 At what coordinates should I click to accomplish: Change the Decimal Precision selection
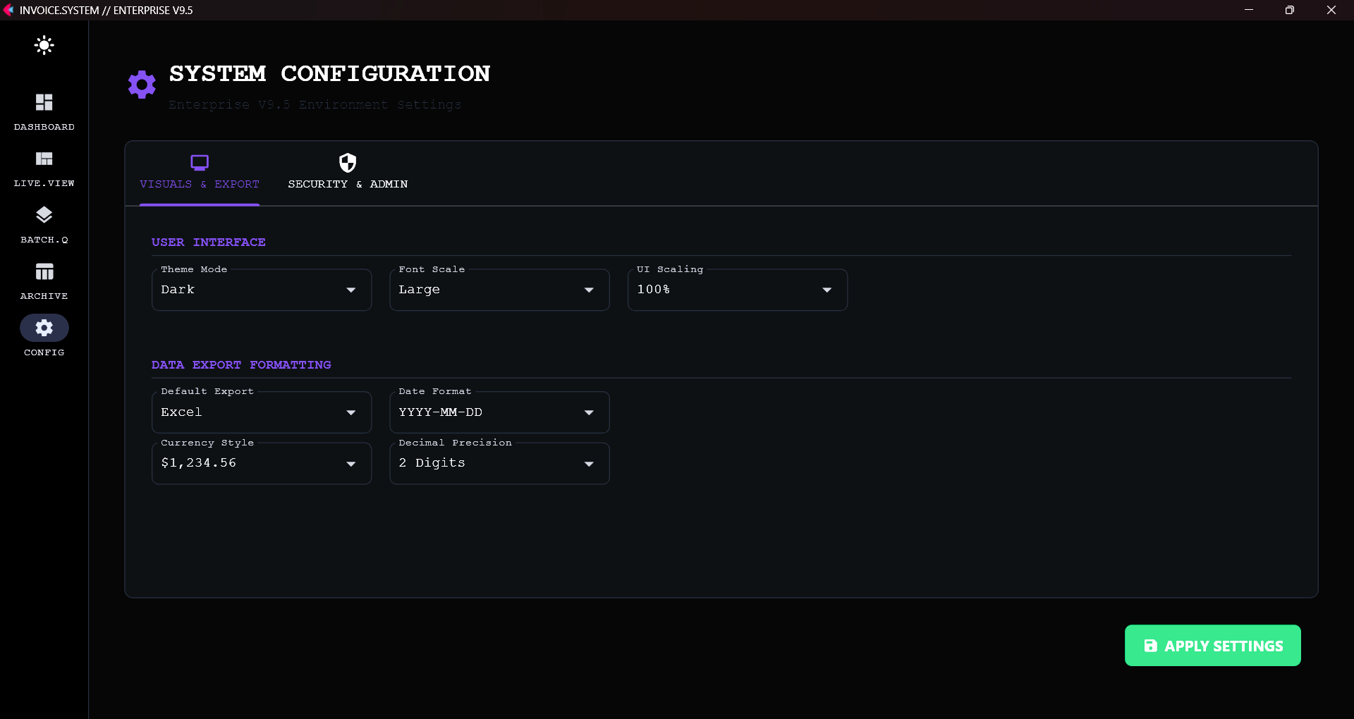499,463
